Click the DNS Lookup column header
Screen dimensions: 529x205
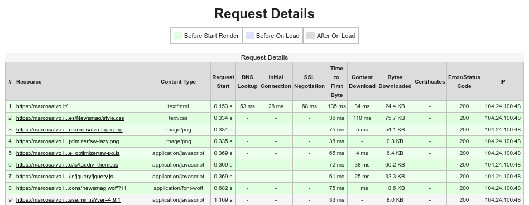click(247, 82)
